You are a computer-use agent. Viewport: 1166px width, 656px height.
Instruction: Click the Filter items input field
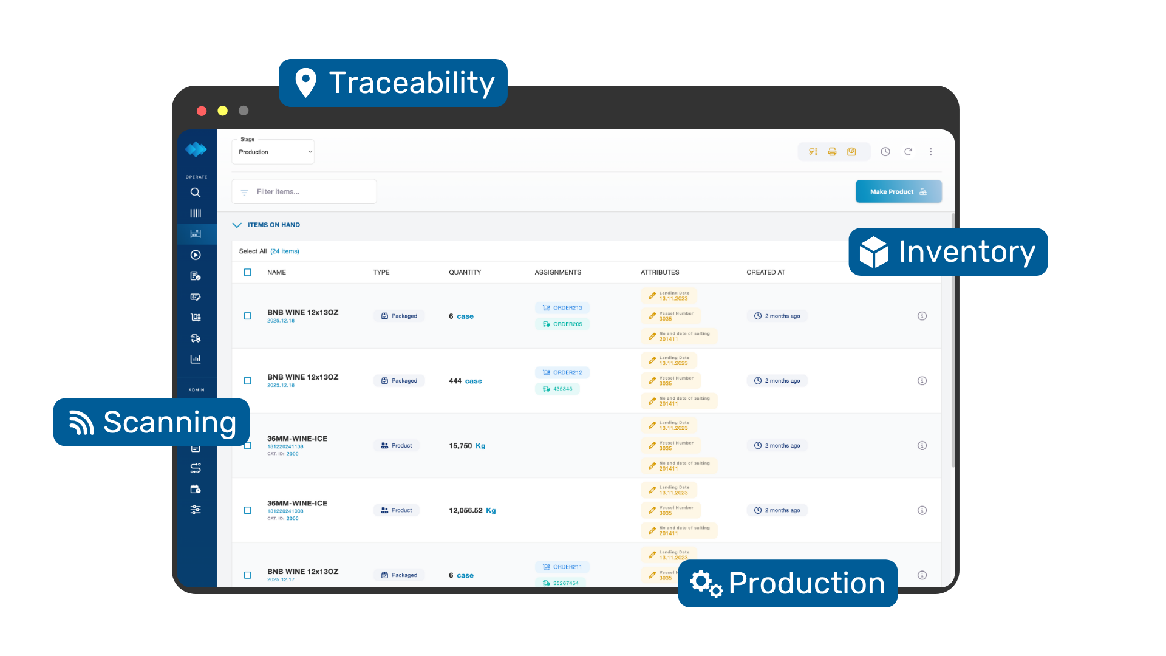[304, 191]
